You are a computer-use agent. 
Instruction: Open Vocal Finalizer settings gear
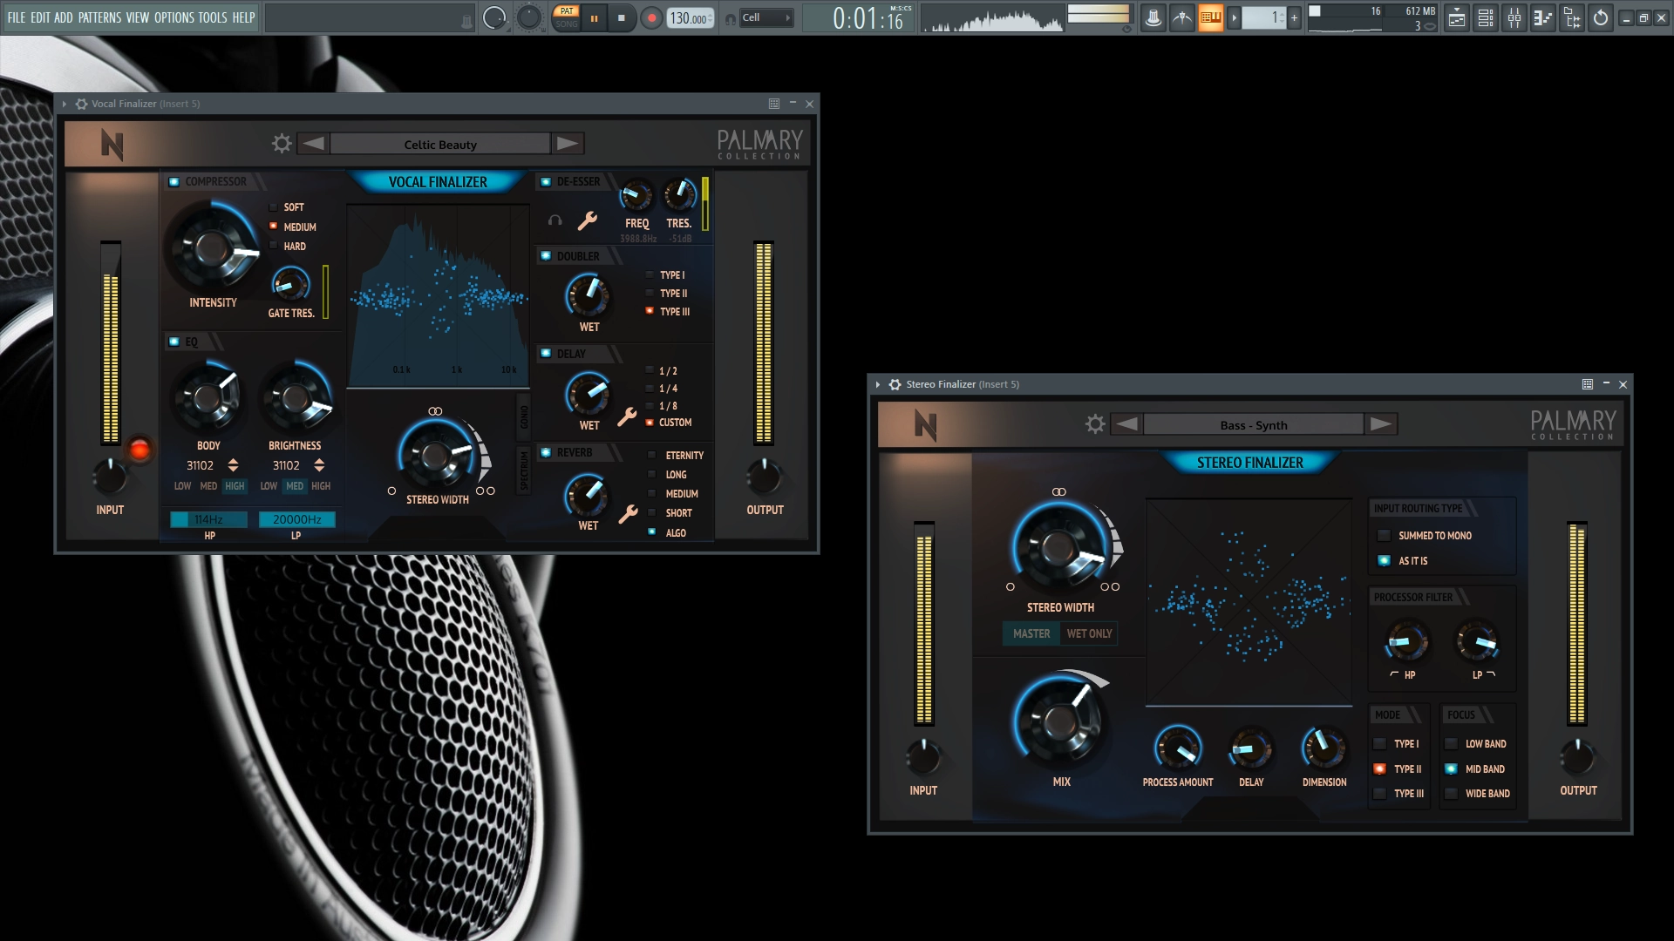pyautogui.click(x=282, y=144)
